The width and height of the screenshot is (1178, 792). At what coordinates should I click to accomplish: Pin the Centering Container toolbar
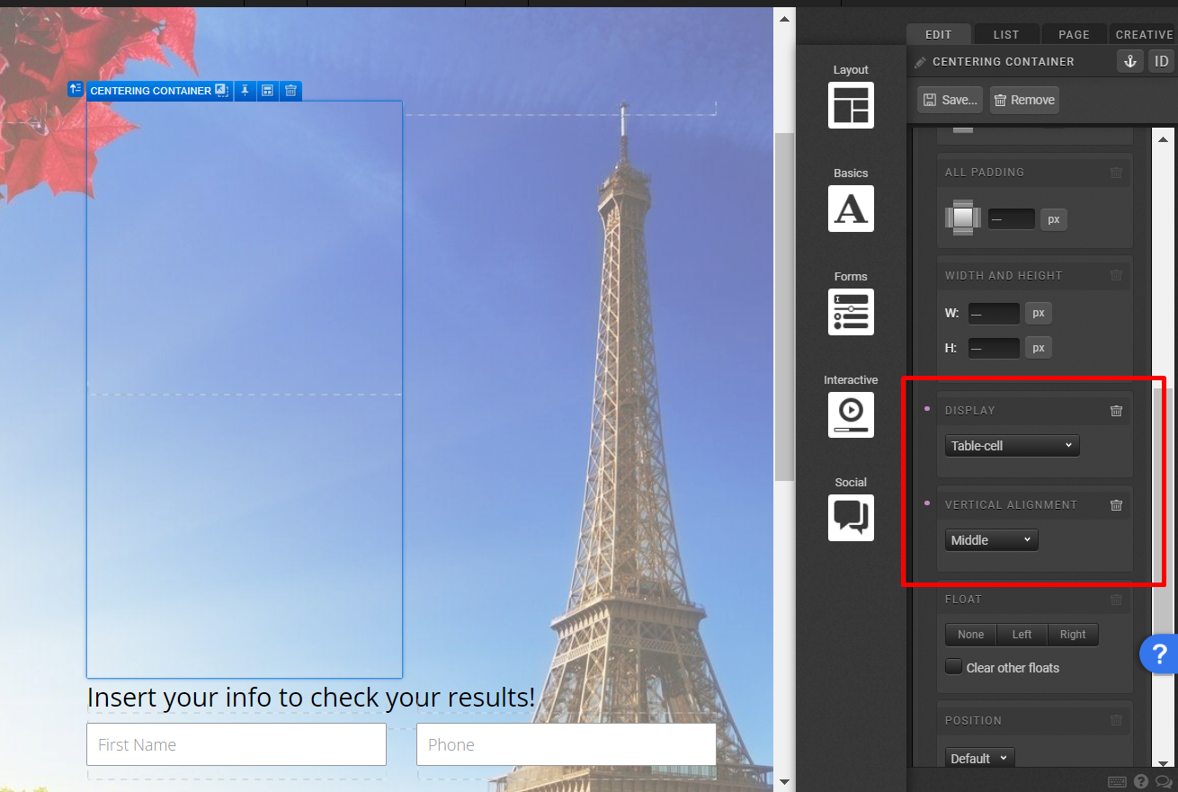tap(245, 91)
